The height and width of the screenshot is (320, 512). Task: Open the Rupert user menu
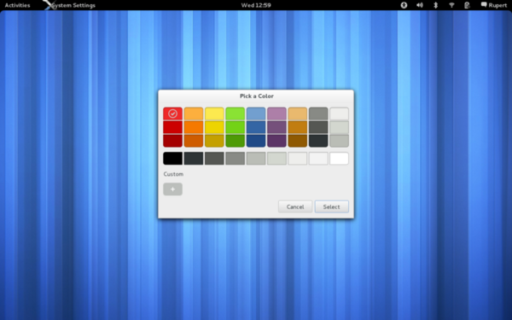point(494,5)
